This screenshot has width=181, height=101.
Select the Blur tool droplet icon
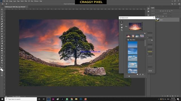coord(2,46)
